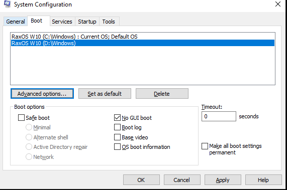Choose the Network radio option
The height and width of the screenshot is (190, 287).
click(x=29, y=156)
